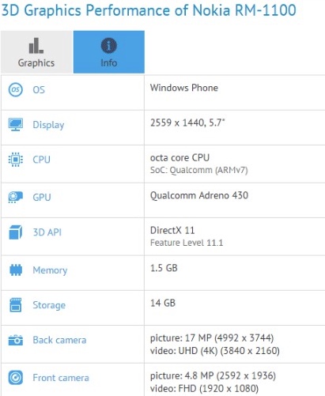Click the bar chart Graphics icon

point(36,45)
